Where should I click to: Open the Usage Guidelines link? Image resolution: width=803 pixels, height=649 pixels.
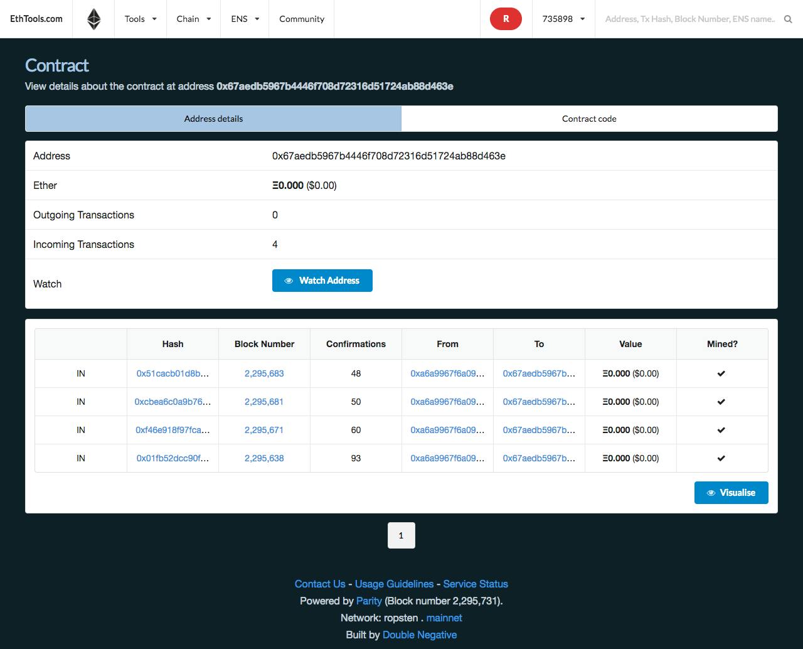coord(394,584)
